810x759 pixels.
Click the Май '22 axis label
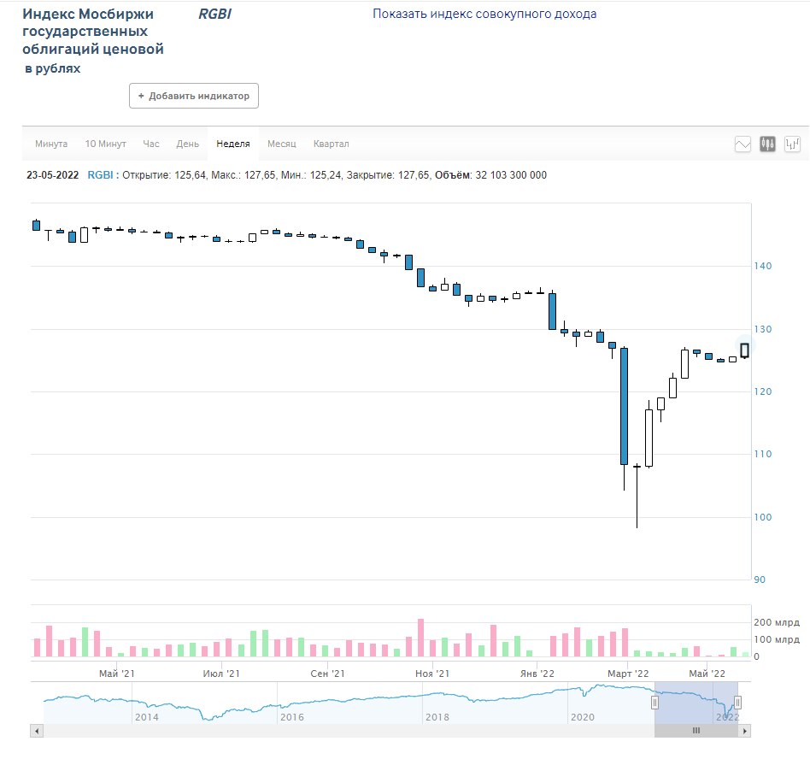coord(707,674)
